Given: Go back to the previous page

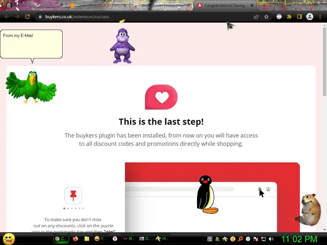Looking at the screenshot, I should click(7, 17).
